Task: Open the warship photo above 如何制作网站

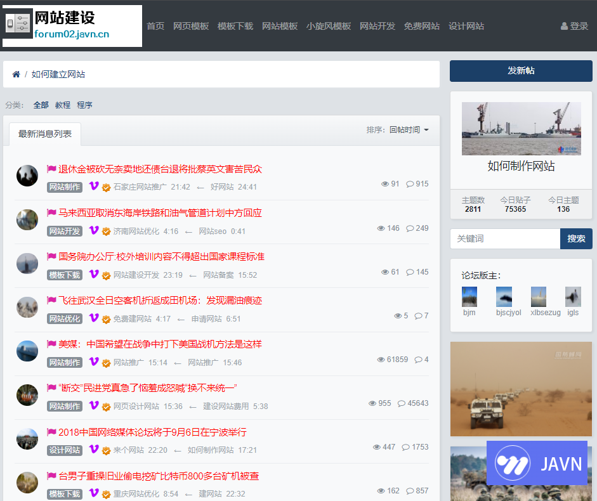Action: (522, 128)
